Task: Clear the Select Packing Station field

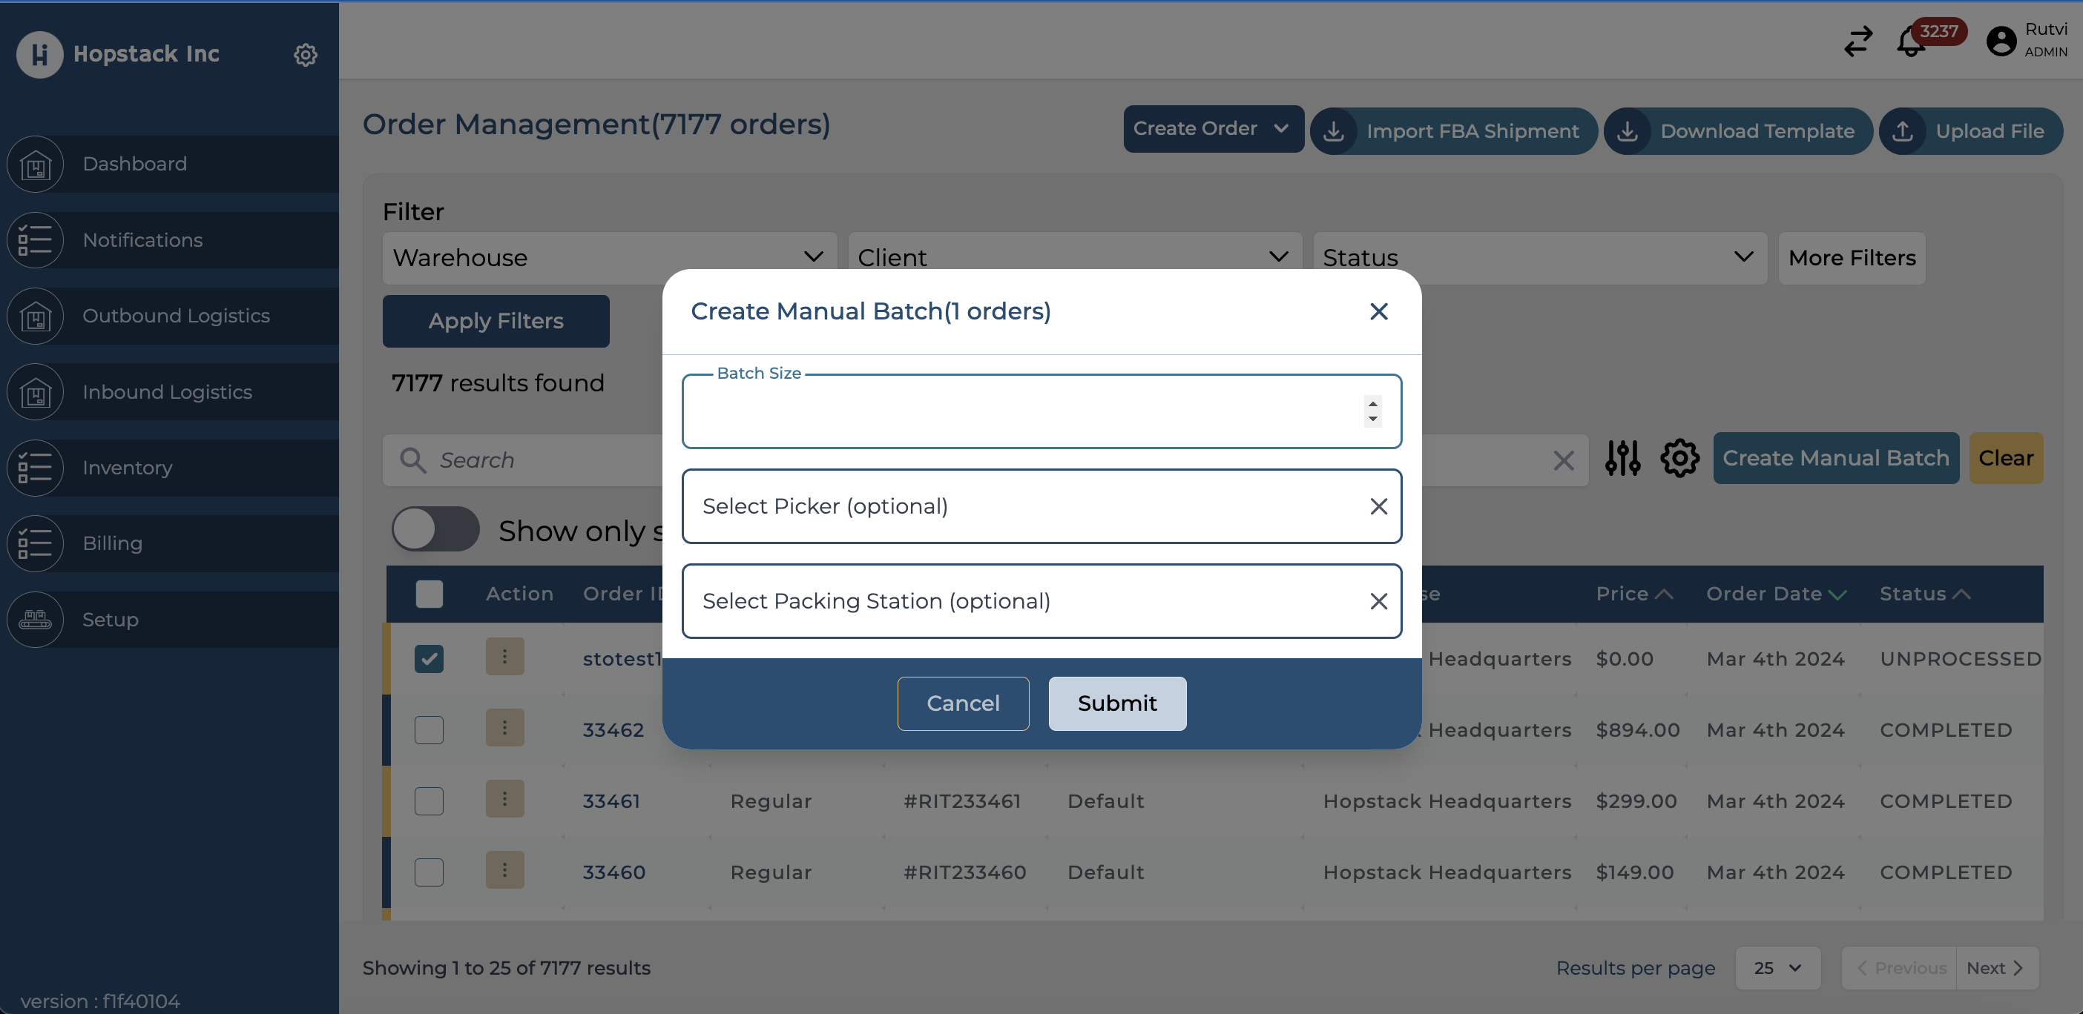Action: click(1379, 601)
